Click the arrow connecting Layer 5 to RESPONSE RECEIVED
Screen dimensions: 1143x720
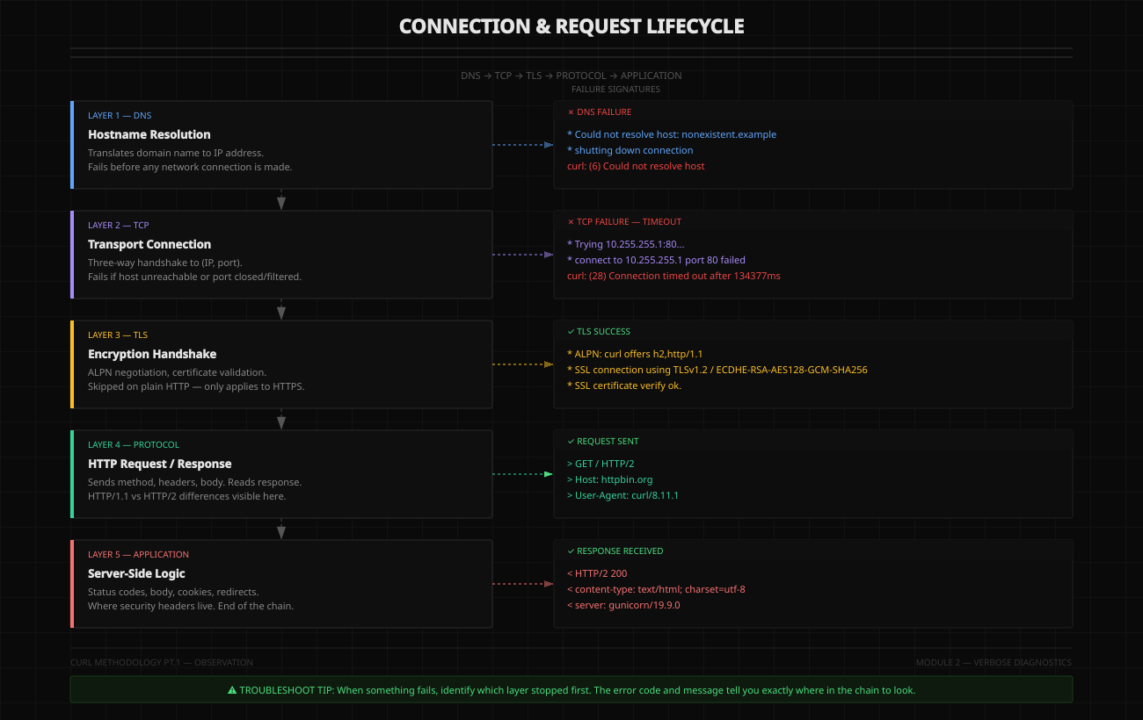coord(523,583)
